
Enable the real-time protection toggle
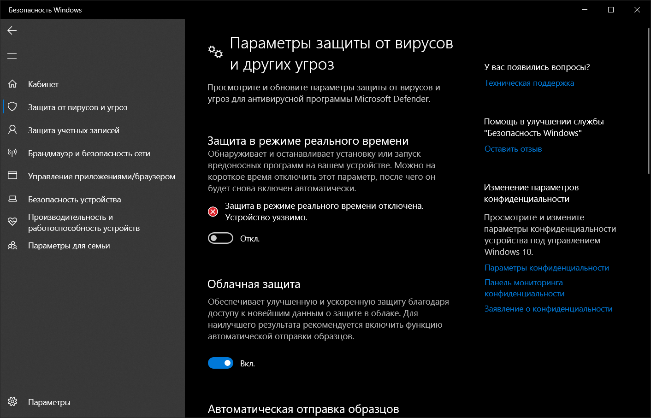point(220,238)
